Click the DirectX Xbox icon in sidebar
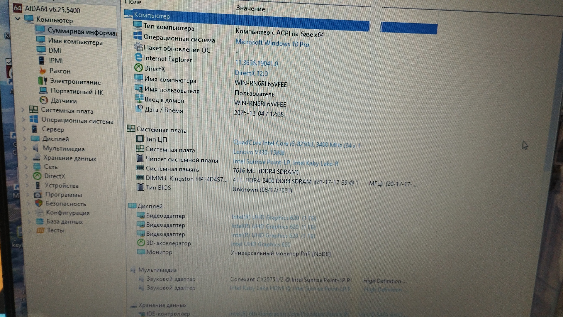The image size is (563, 317). pyautogui.click(x=37, y=176)
